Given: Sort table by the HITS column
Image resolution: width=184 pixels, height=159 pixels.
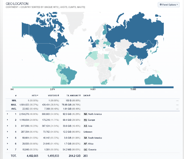Looking at the screenshot, I should [35, 96].
